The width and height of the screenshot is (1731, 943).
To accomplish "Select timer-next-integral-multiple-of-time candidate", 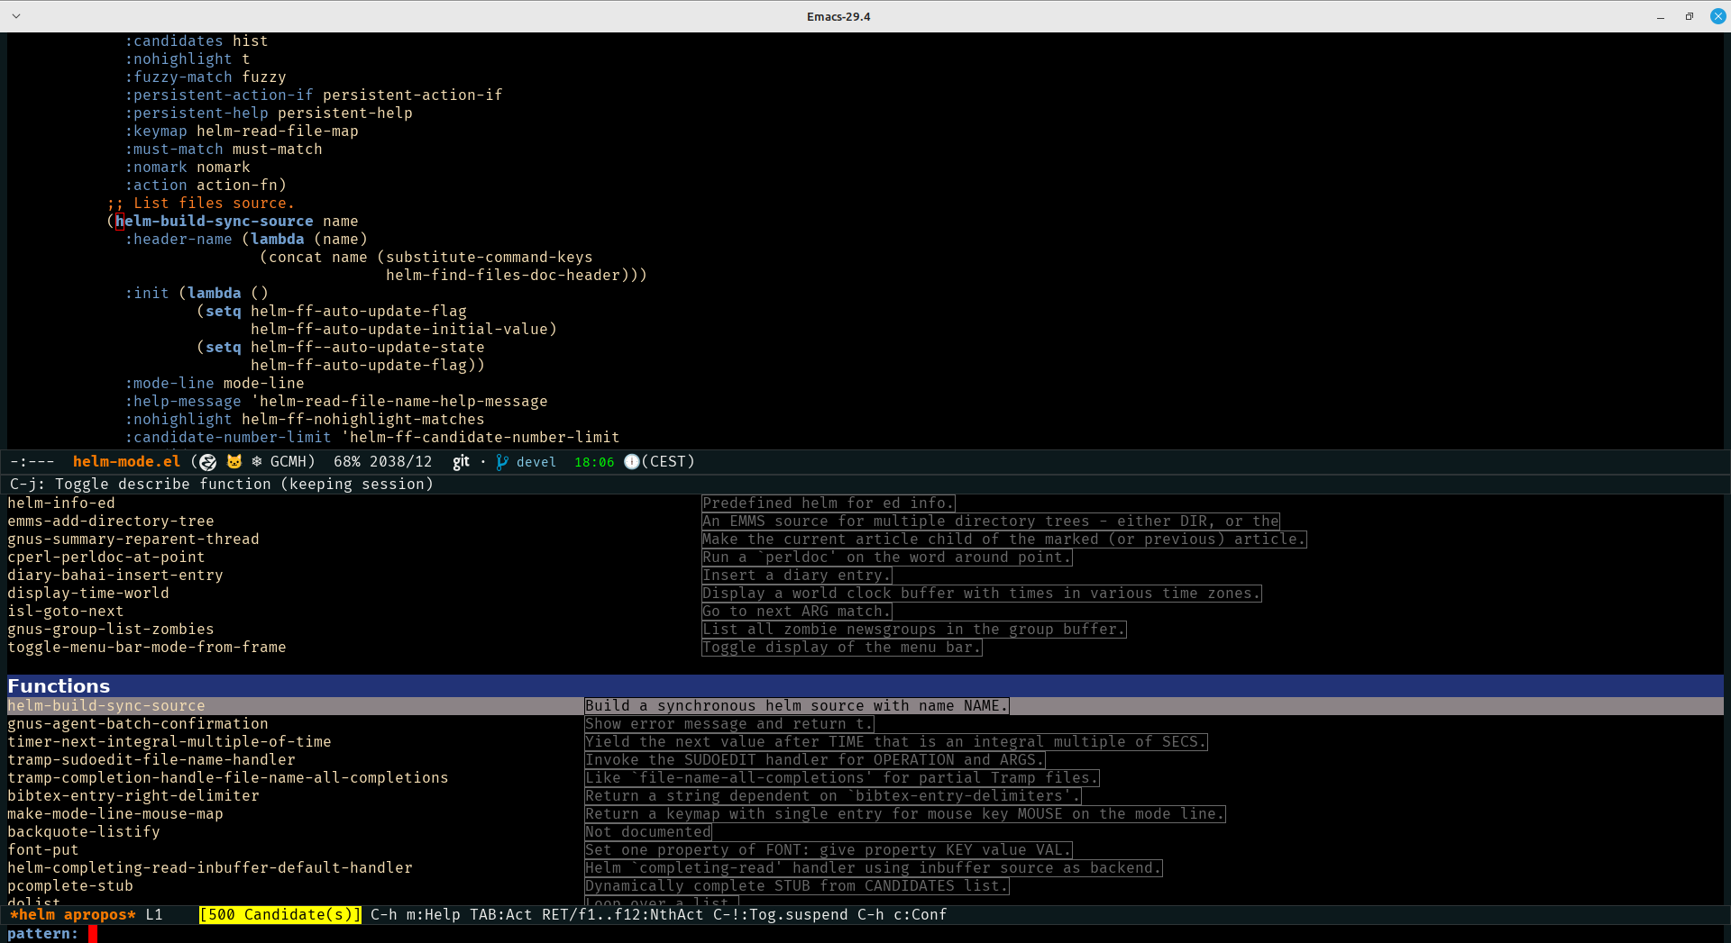I will coord(169,742).
